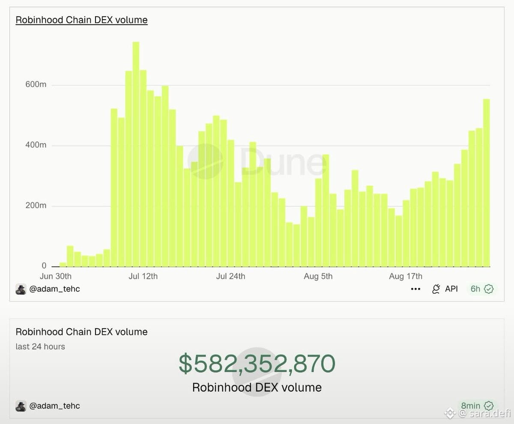Open the Robinhood Chain DEX volume chart title link

(x=81, y=20)
